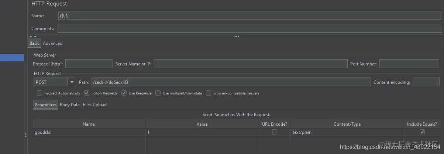The image size is (444, 154).
Task: Switch to the Basic tab
Action: [34, 43]
